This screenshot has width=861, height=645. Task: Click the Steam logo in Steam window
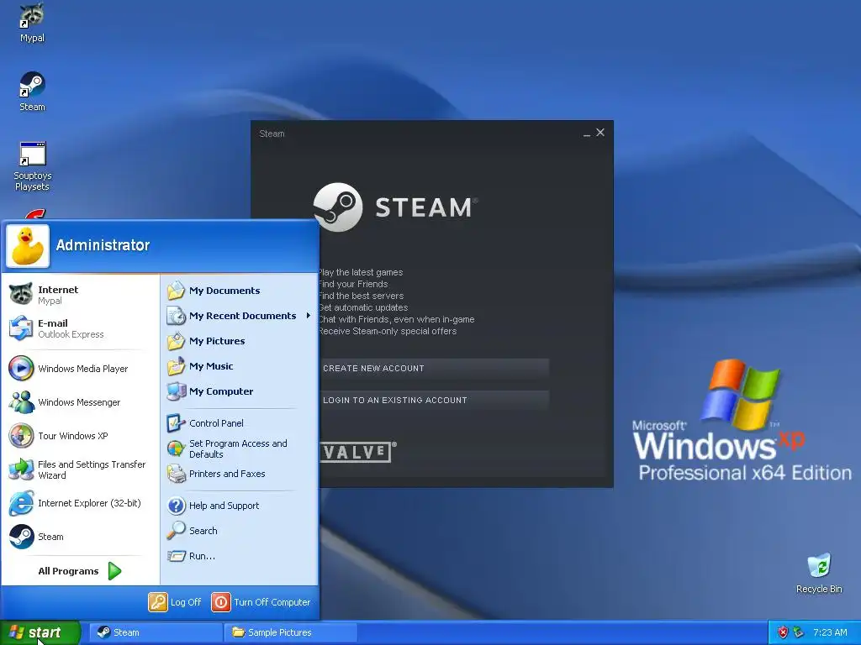(x=395, y=207)
